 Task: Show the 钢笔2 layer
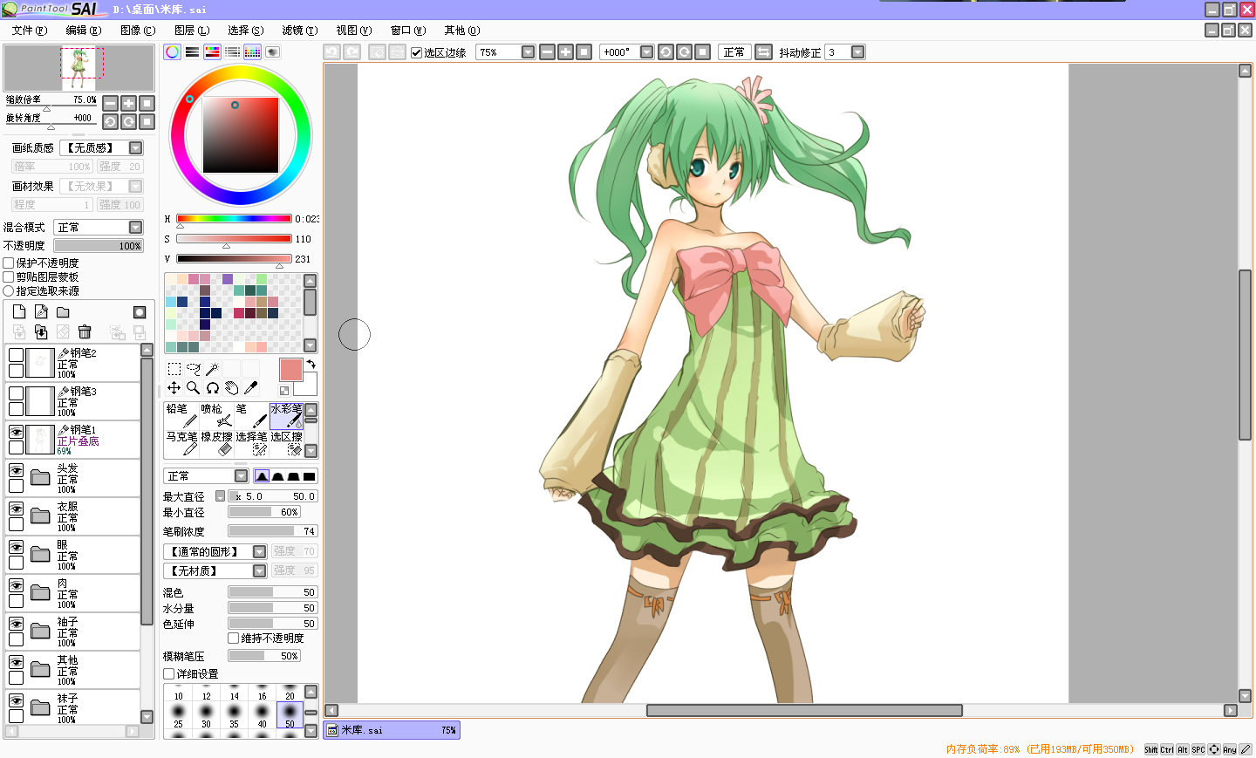pyautogui.click(x=16, y=355)
